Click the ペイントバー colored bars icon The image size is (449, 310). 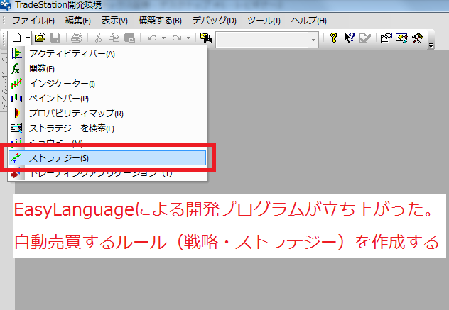click(16, 99)
